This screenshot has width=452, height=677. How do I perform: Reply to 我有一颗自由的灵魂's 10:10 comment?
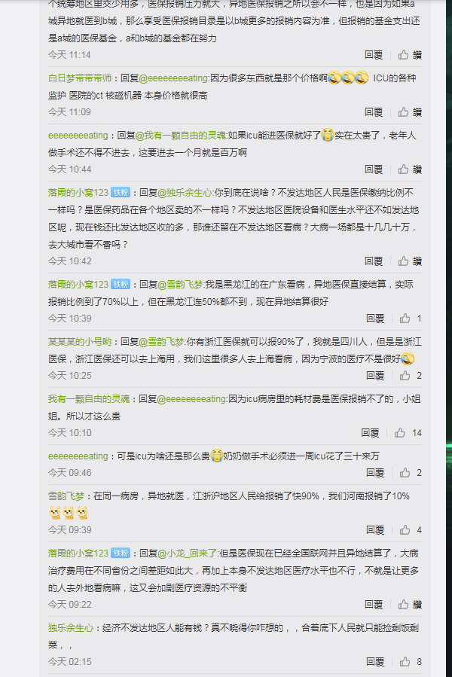click(370, 433)
